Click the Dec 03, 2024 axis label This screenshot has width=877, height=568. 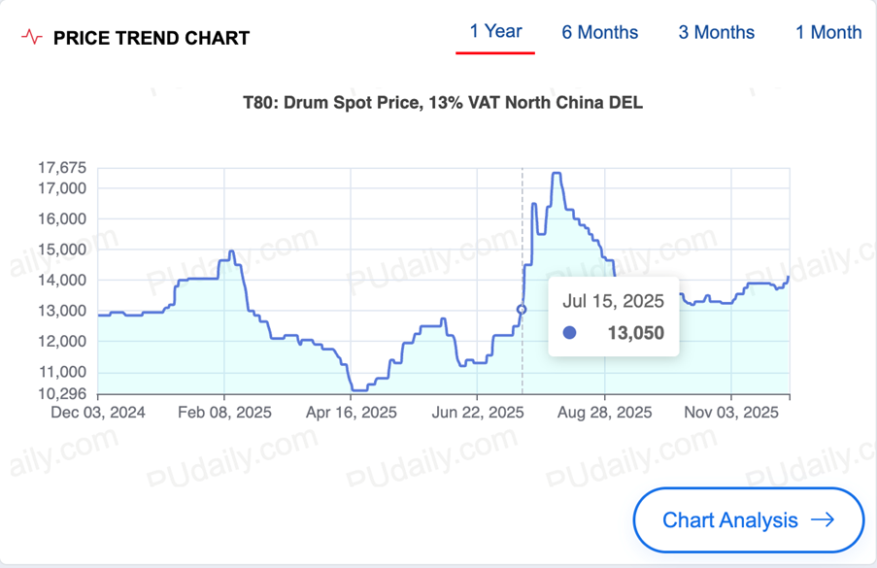coord(98,412)
